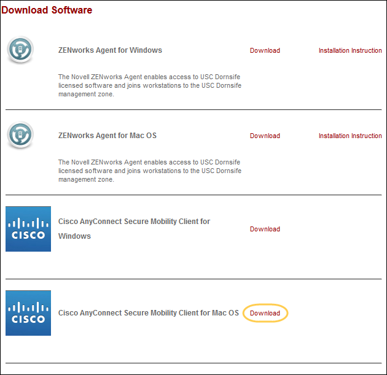Select the ZENworks Agent for Windows title

click(110, 50)
